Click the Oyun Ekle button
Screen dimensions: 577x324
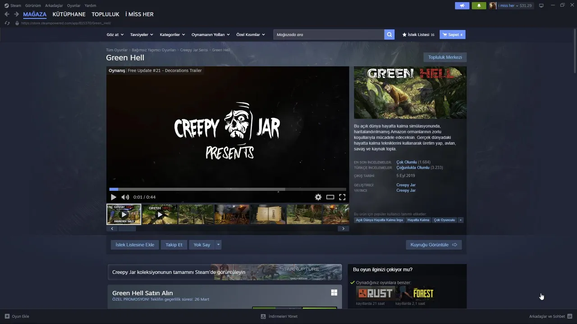[x=17, y=316]
